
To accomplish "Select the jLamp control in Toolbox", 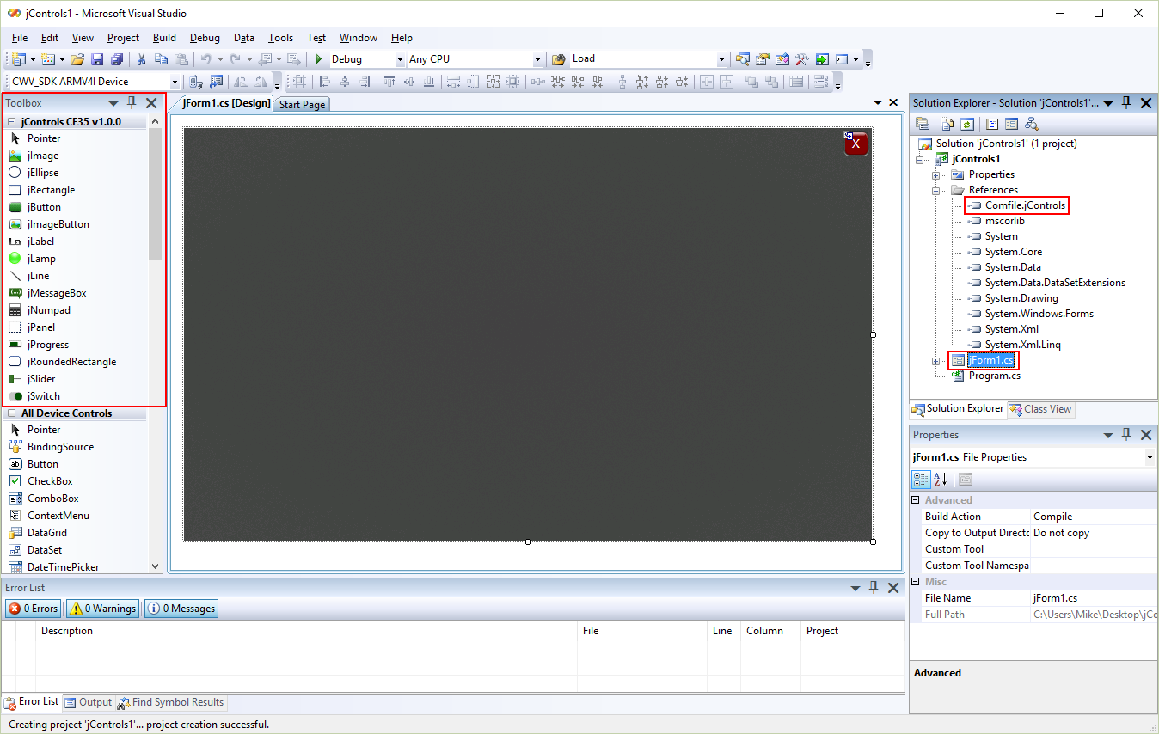I will click(40, 259).
